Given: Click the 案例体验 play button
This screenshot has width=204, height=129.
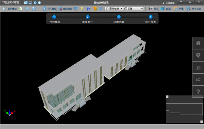Looking at the screenshot, I should (10, 9).
